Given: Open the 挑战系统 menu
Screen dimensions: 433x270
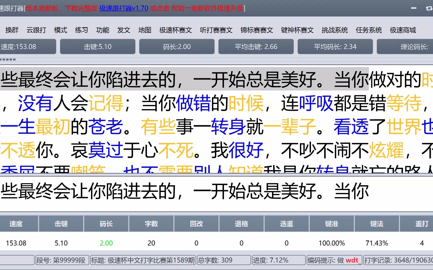Looking at the screenshot, I should coord(335,30).
